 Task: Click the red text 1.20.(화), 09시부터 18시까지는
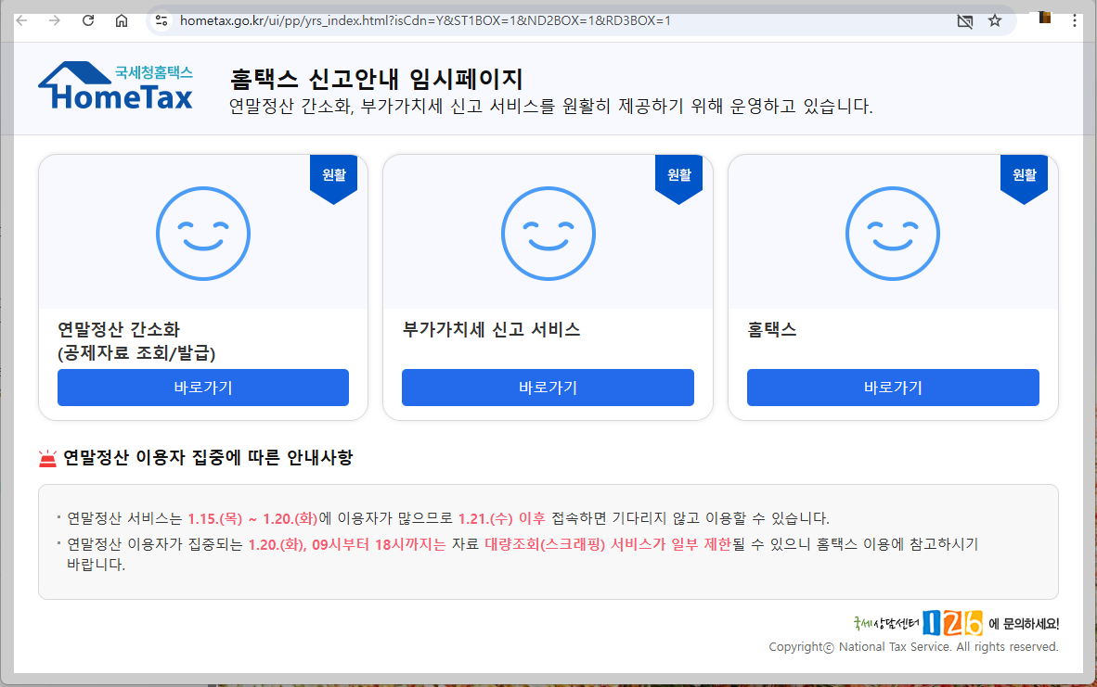pyautogui.click(x=347, y=544)
